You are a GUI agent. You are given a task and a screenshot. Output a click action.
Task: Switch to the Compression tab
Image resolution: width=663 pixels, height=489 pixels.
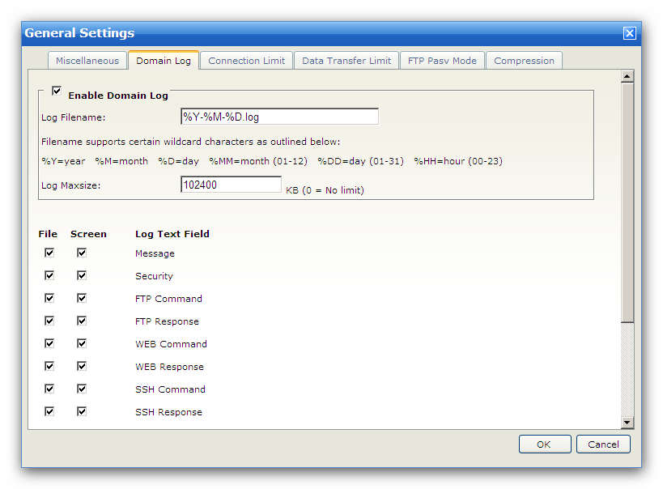[x=524, y=61]
